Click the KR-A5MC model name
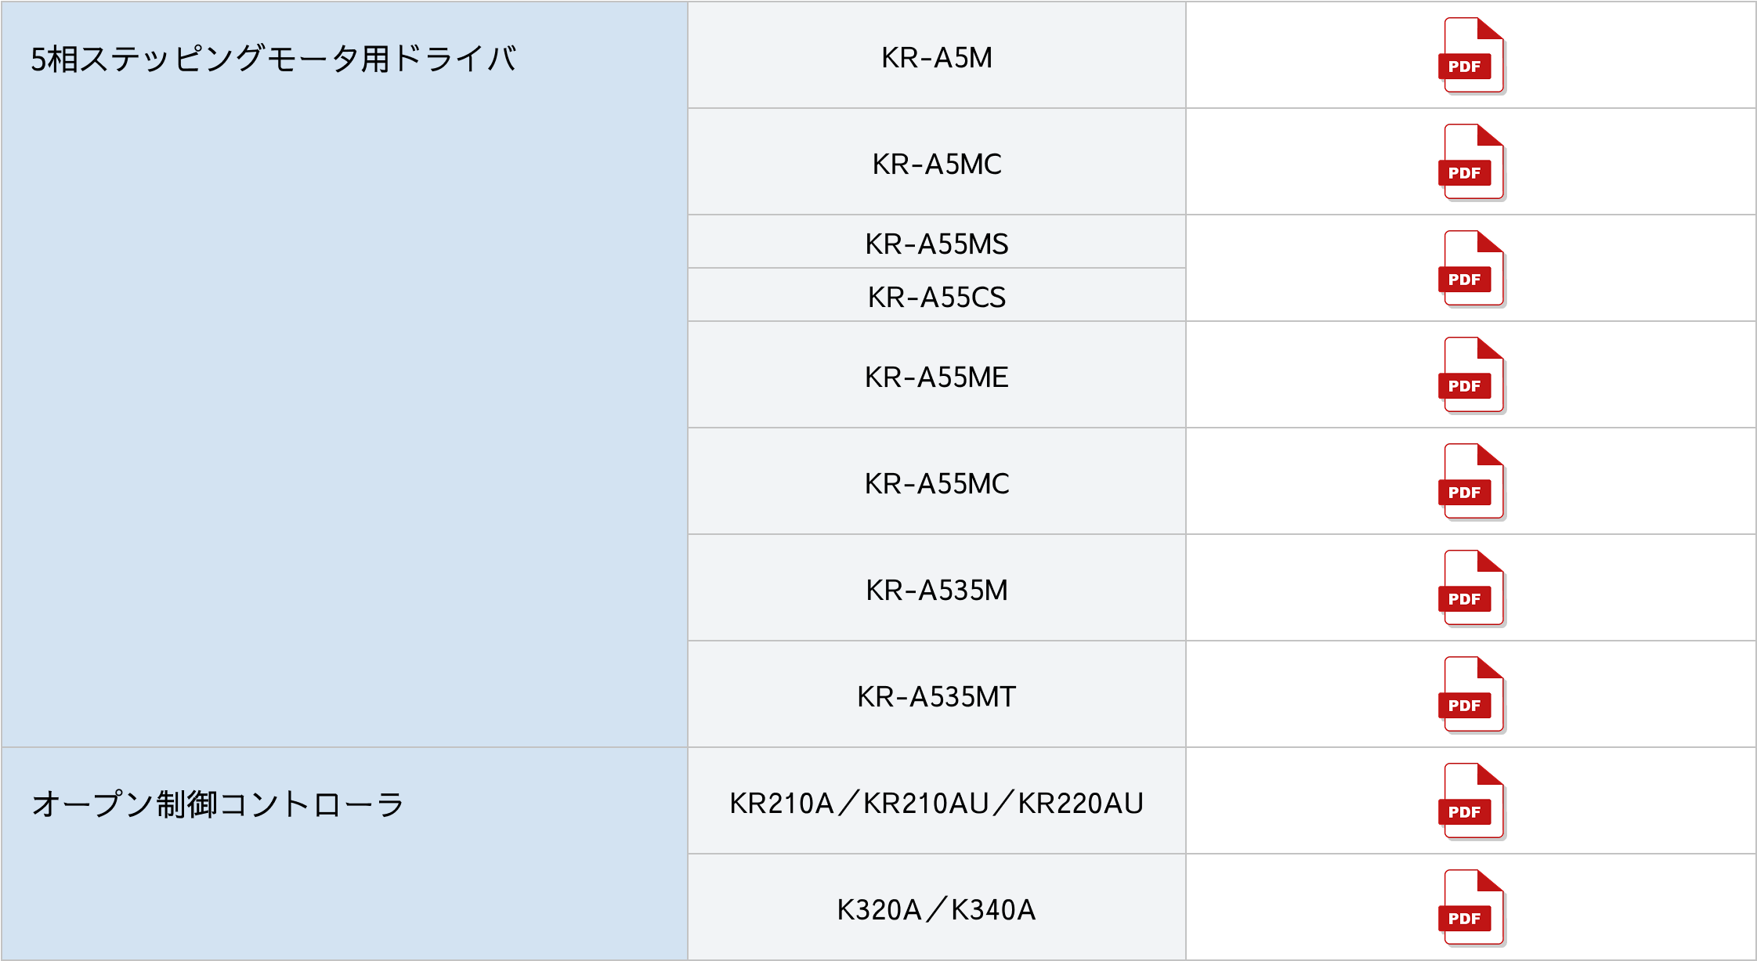 tap(936, 164)
